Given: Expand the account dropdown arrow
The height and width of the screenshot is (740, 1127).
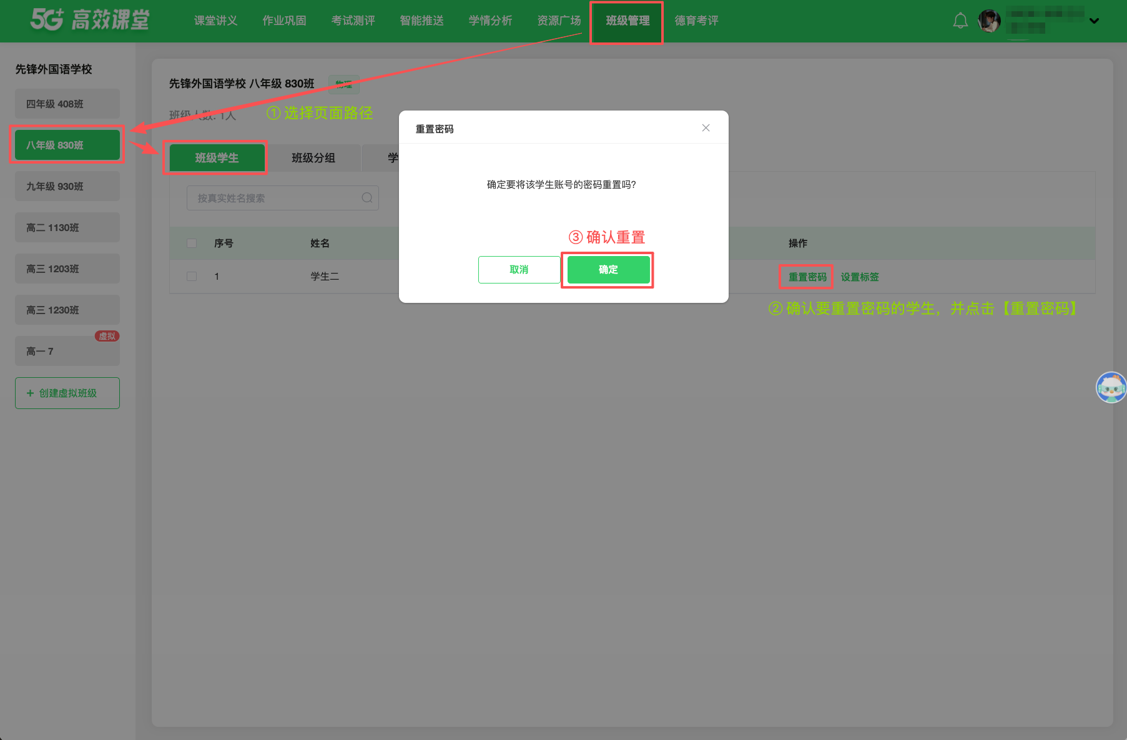Looking at the screenshot, I should pos(1094,21).
